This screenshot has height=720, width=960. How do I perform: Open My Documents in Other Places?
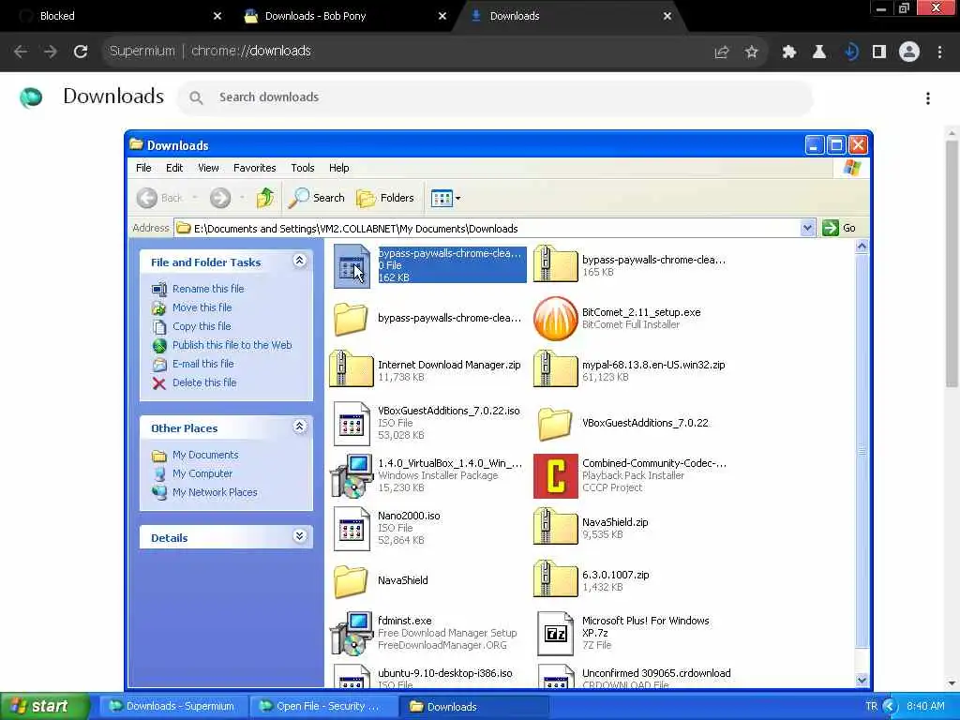(x=205, y=455)
